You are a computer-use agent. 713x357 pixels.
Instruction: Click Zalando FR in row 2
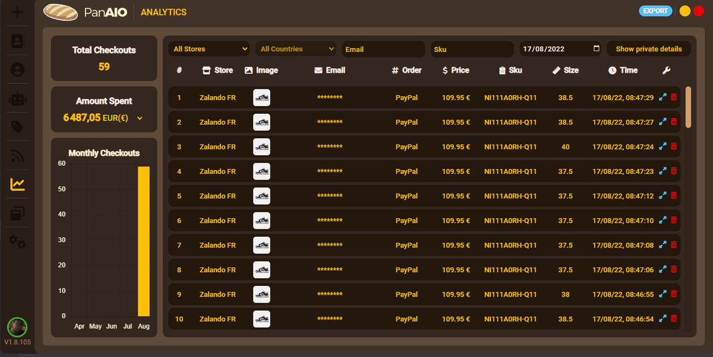click(217, 122)
